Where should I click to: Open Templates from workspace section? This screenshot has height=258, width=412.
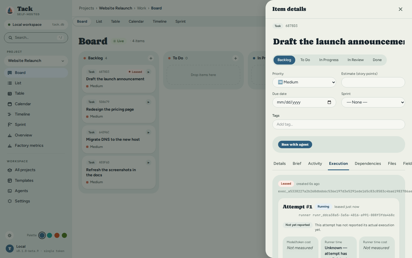point(36,181)
